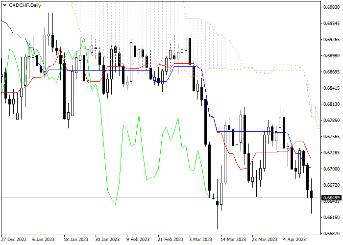Click price level 0.68130 on the scale
This screenshot has width=343, height=245.
pyautogui.click(x=331, y=104)
